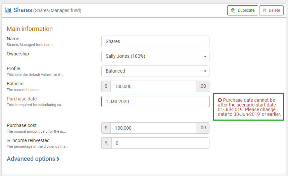Image resolution: width=288 pixels, height=176 pixels.
Task: Expand the Advanced options section
Action: point(33,159)
